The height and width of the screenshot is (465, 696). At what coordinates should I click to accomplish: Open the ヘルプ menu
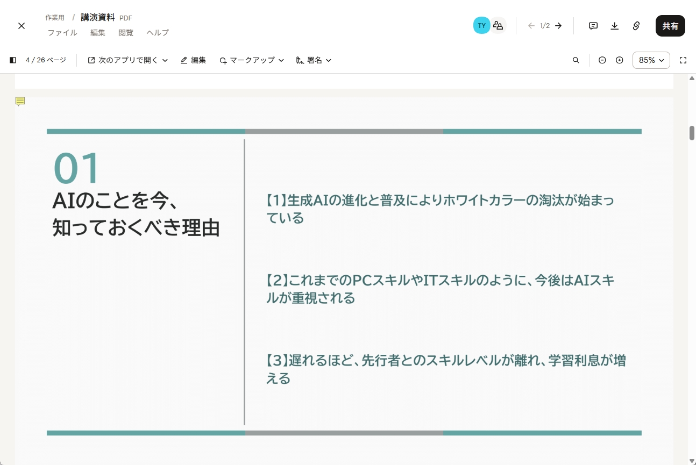click(x=158, y=33)
